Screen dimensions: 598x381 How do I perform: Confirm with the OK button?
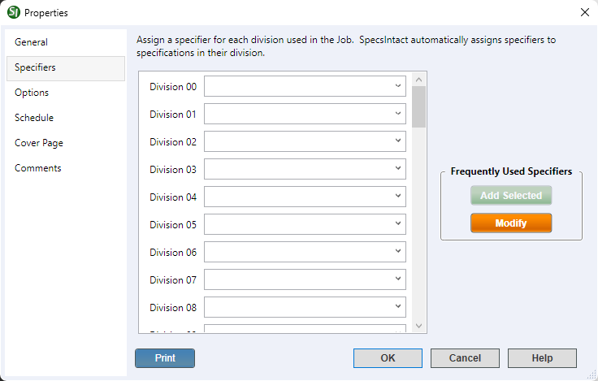(x=388, y=358)
